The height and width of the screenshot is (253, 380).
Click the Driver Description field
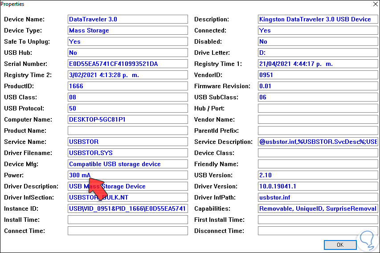(128, 186)
